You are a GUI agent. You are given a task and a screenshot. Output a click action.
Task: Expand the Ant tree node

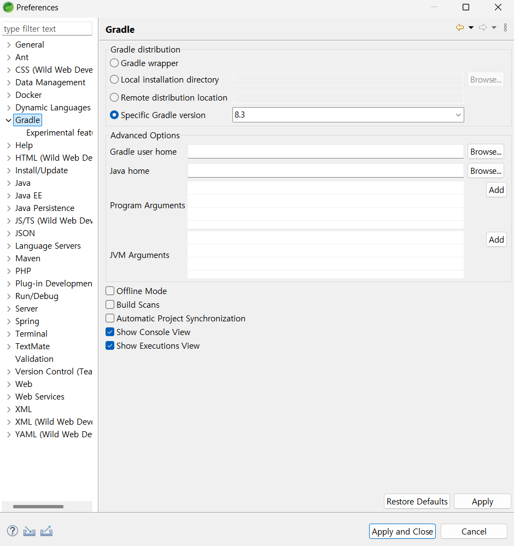[x=9, y=57]
